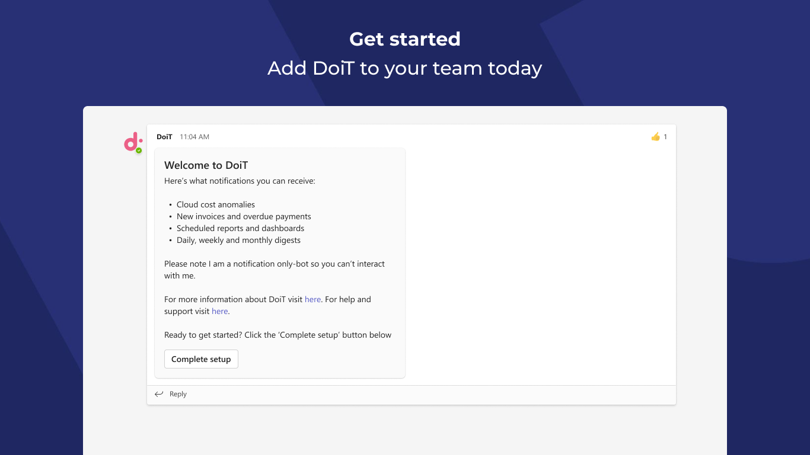The height and width of the screenshot is (455, 810).
Task: Open the DoiT sender name
Action: click(x=164, y=137)
